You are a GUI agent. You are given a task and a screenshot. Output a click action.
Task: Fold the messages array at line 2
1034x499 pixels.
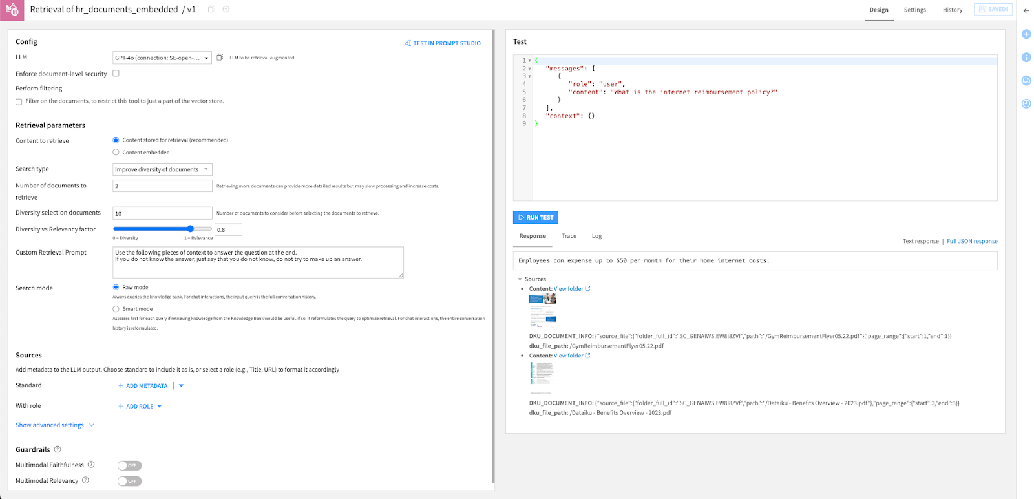530,69
